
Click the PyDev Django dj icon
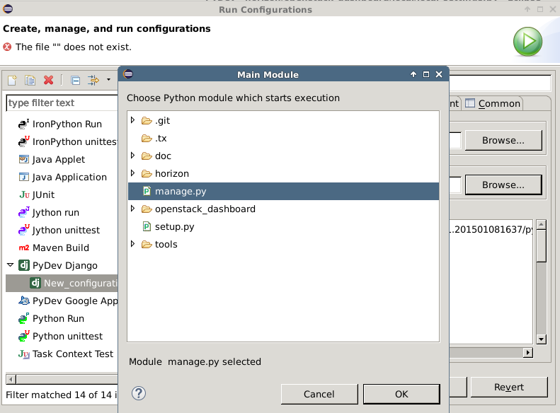click(24, 265)
